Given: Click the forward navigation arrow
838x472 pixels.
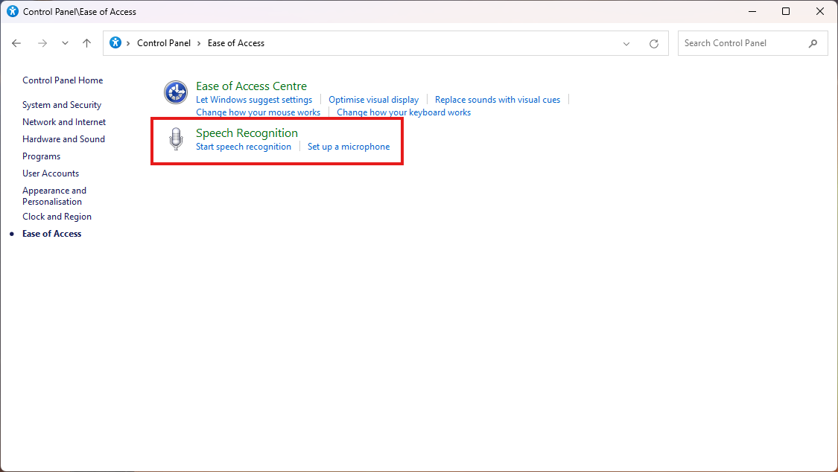Looking at the screenshot, I should point(42,43).
